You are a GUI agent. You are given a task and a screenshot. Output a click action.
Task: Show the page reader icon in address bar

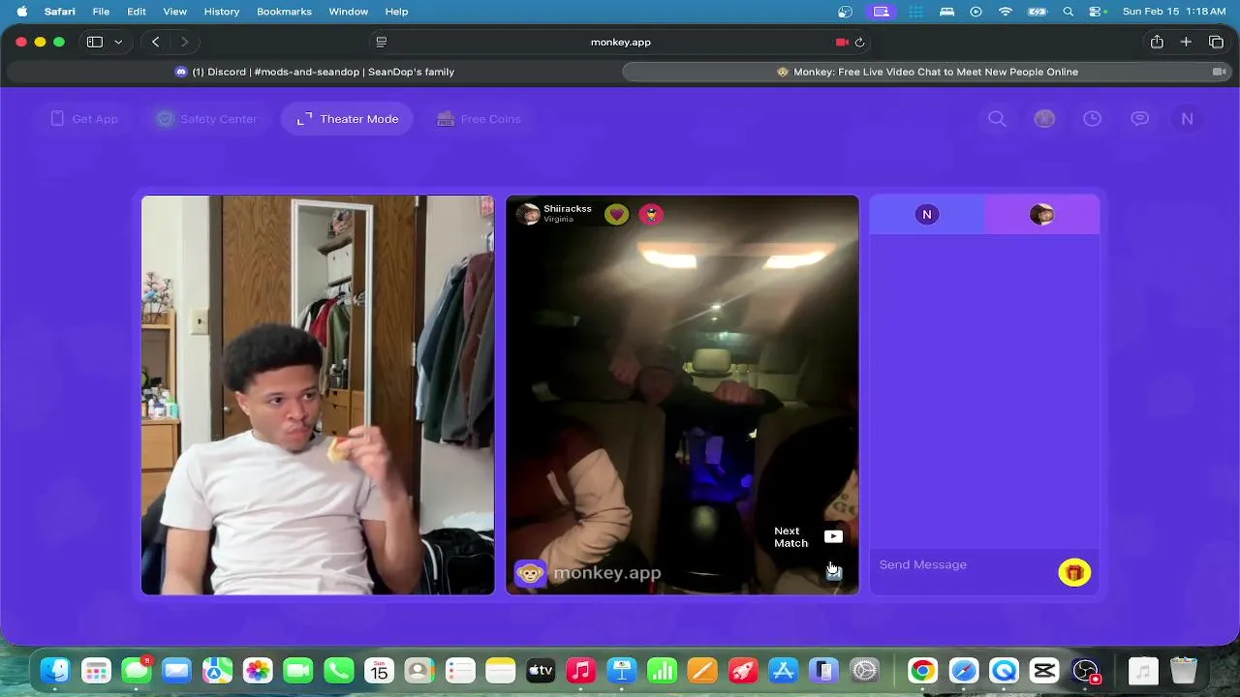[x=382, y=43]
